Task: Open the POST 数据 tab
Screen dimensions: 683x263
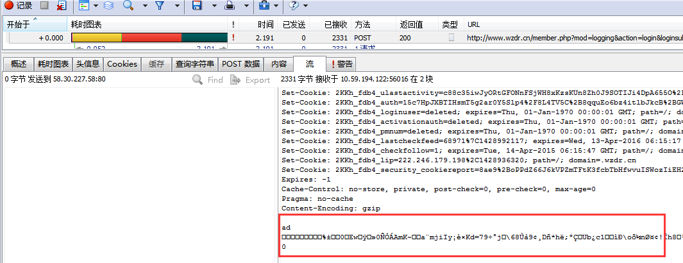Action: coord(241,64)
